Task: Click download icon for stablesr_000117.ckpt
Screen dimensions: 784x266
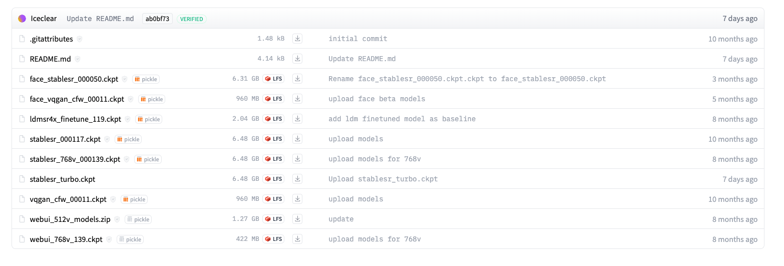Action: pyautogui.click(x=297, y=139)
